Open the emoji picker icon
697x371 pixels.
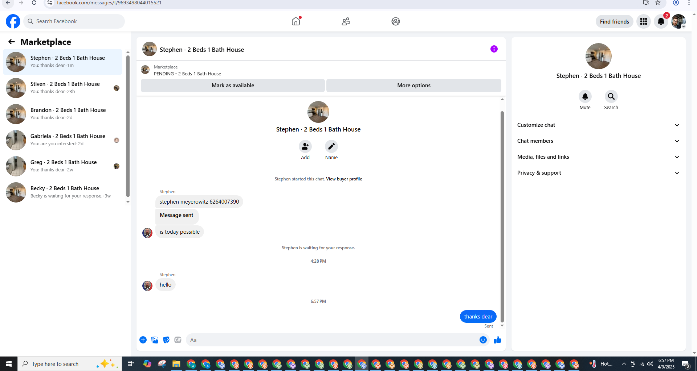click(x=483, y=340)
